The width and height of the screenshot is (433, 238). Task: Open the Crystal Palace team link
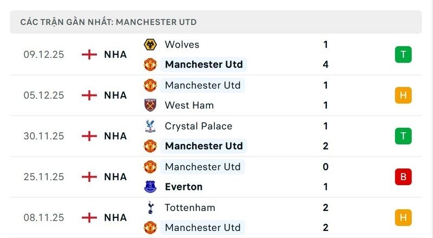[x=198, y=126]
